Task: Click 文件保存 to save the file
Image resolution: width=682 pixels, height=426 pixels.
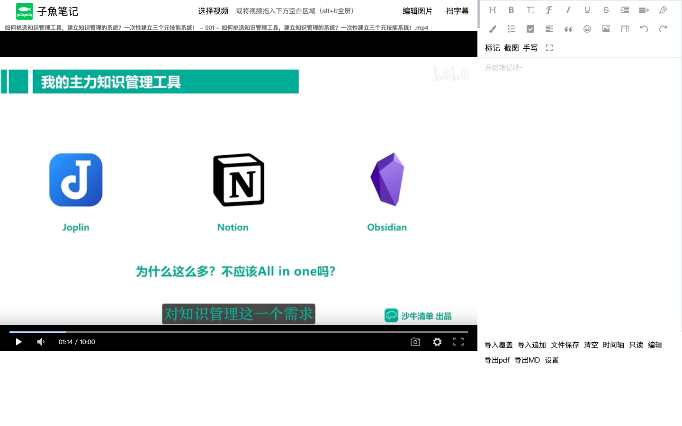Action: (x=565, y=345)
